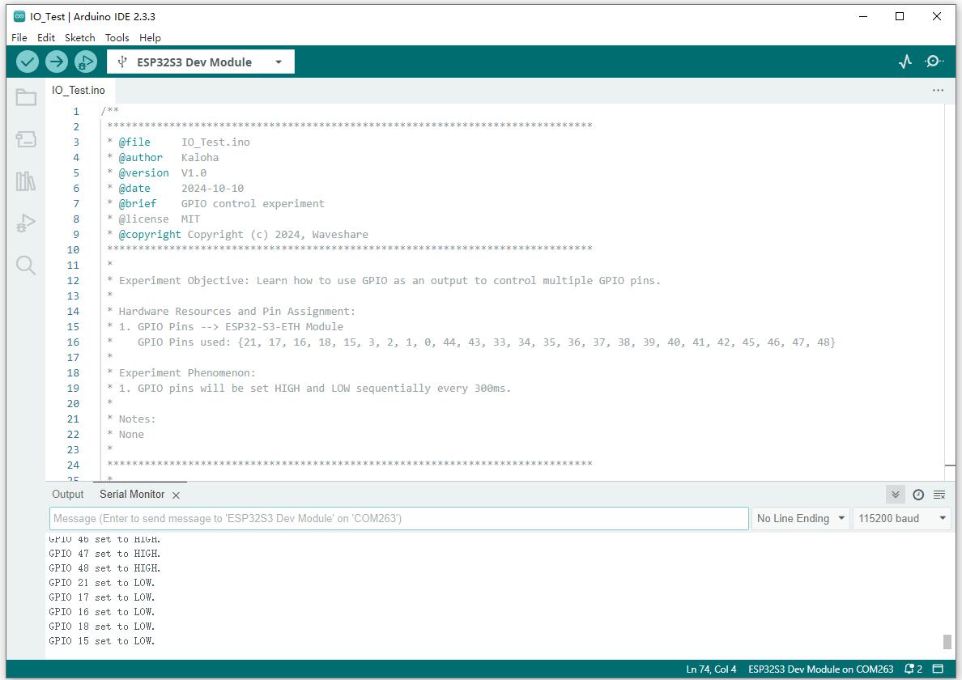Switch to the Output tab
The width and height of the screenshot is (962, 680).
(68, 495)
